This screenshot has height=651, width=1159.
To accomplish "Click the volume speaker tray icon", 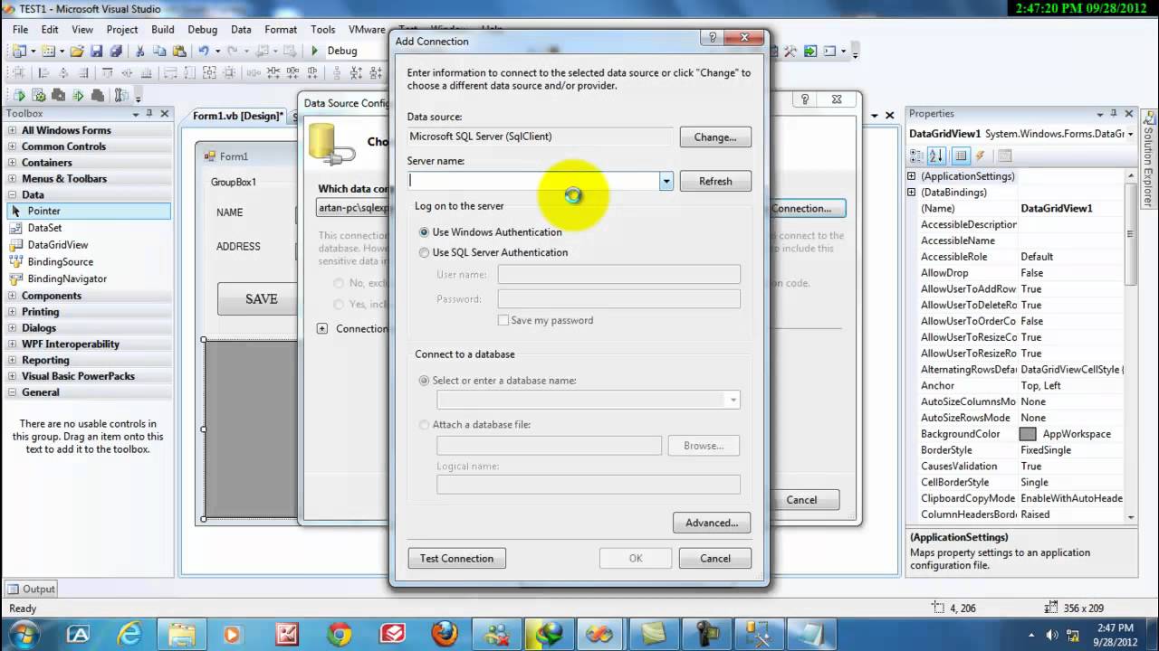I will pyautogui.click(x=1051, y=634).
